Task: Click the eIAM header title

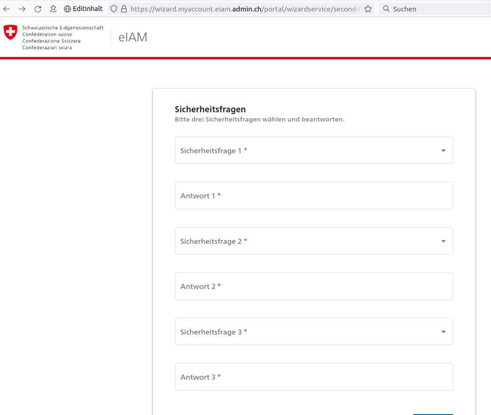Action: (133, 37)
